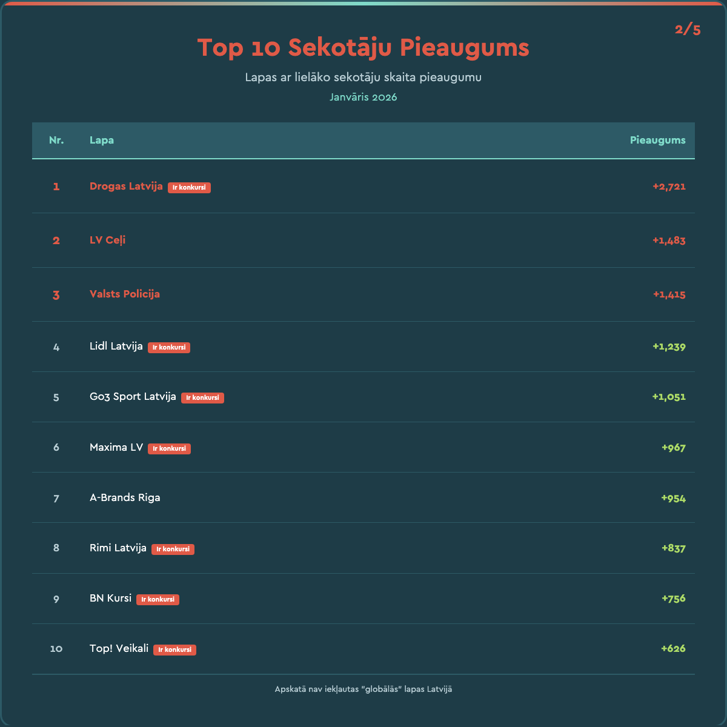727x727 pixels.
Task: Open the Go3 Sport Latvija entry
Action: click(133, 396)
